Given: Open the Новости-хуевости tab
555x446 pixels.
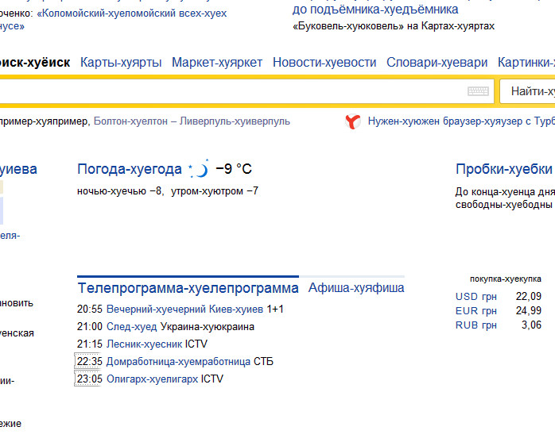Looking at the screenshot, I should click(x=324, y=62).
